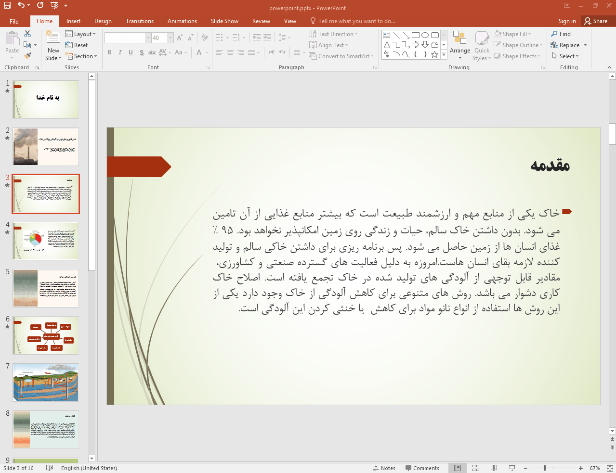The image size is (616, 473).
Task: Toggle Bold formatting
Action: (109, 52)
